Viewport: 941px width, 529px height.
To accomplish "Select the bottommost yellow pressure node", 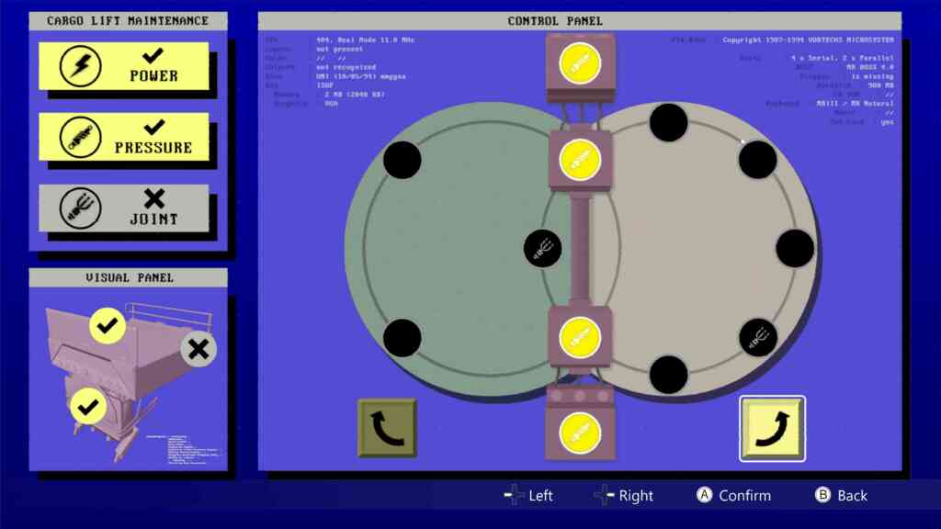I will [x=580, y=433].
